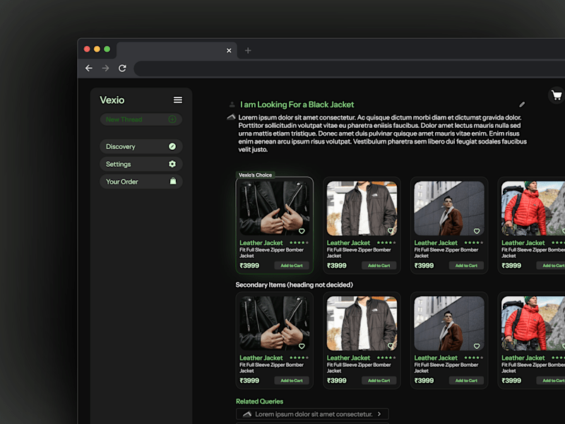Toggle the heart on first secondary item
This screenshot has width=565, height=424.
[x=302, y=346]
